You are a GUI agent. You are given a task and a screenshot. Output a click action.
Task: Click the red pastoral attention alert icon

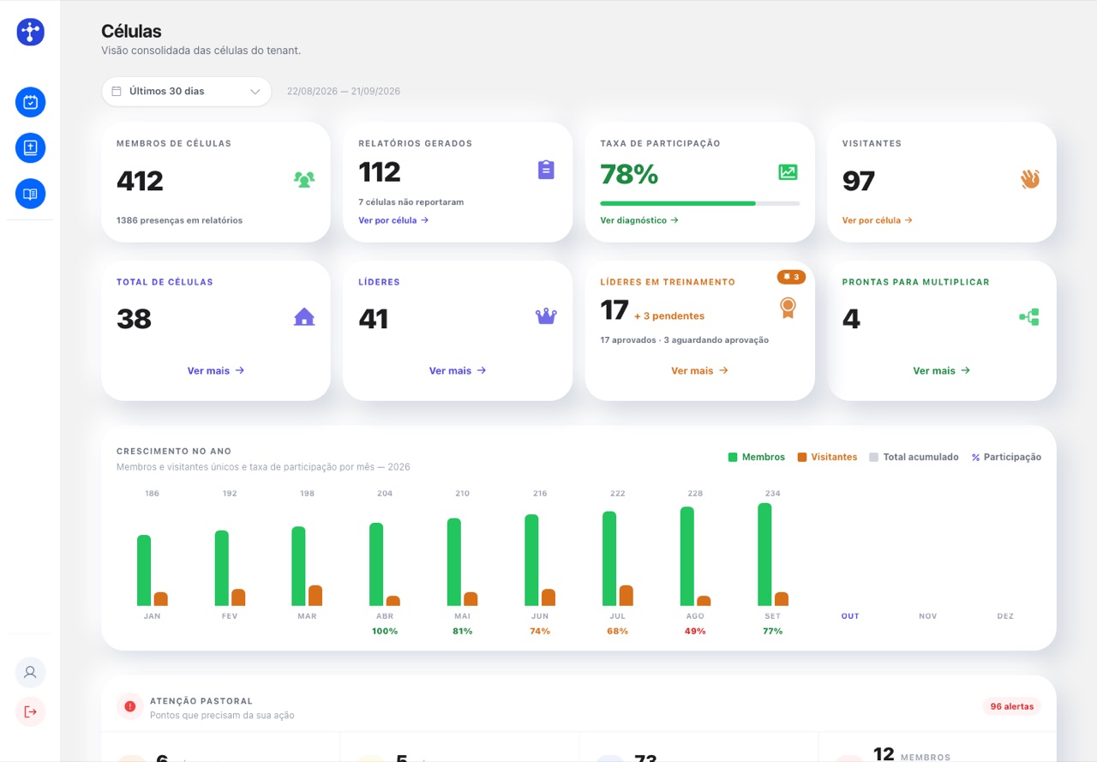click(130, 706)
